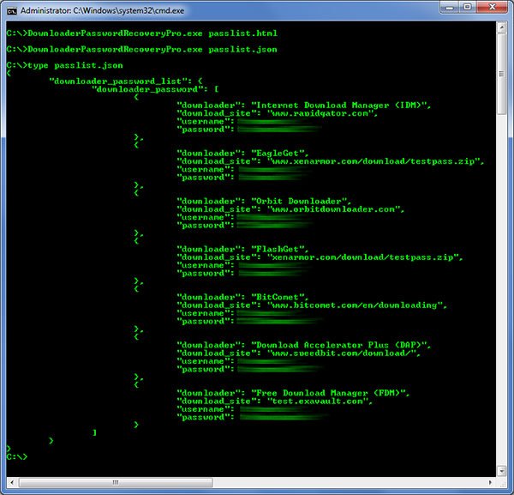Click the 'Internet Download Manager (IDM)' value
The height and width of the screenshot is (495, 514).
point(341,105)
